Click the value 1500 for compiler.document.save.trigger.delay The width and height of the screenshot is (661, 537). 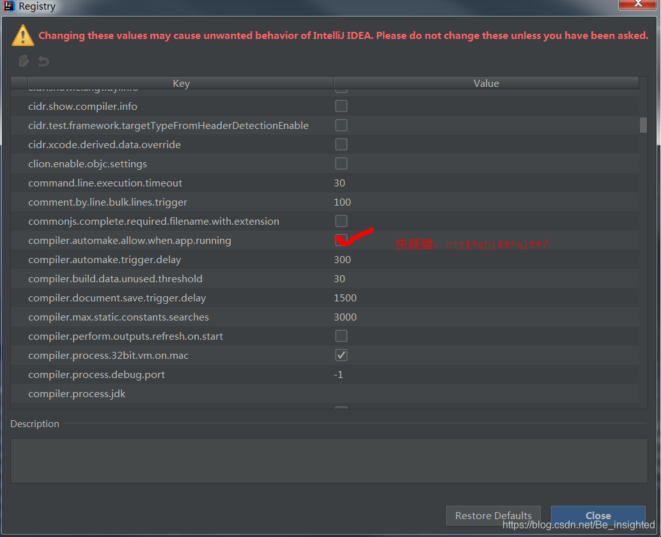345,298
